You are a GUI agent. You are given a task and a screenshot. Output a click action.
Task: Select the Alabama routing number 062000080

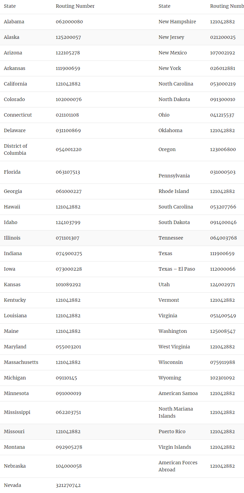pyautogui.click(x=69, y=22)
